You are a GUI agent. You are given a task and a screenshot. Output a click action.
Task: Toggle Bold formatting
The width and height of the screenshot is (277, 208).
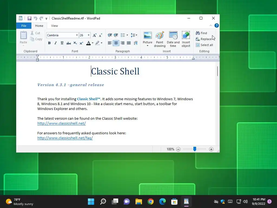[49, 43]
